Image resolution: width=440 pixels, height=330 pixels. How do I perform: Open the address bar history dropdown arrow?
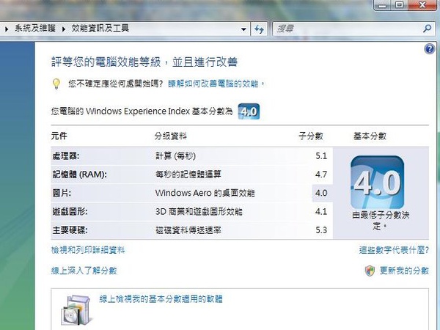243,29
